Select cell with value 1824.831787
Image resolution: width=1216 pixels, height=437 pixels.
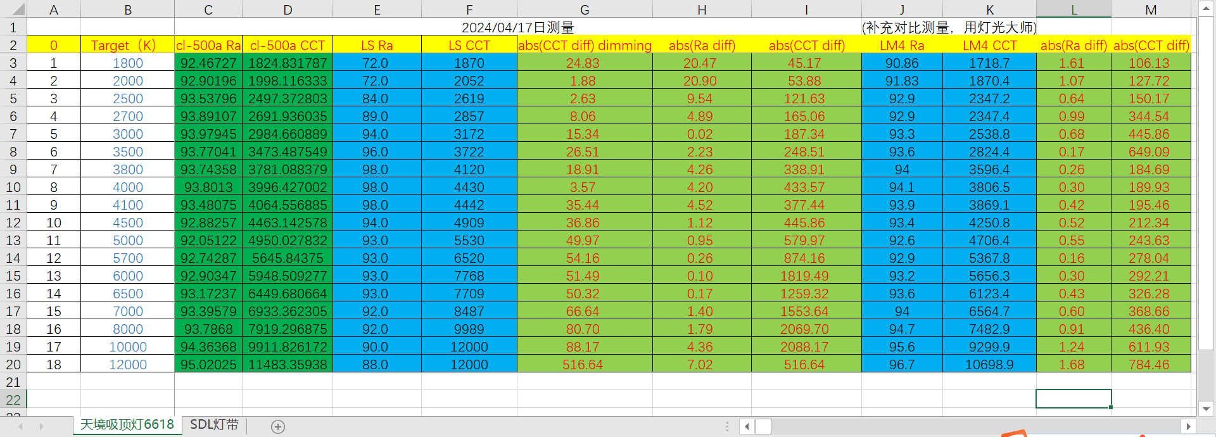[288, 63]
